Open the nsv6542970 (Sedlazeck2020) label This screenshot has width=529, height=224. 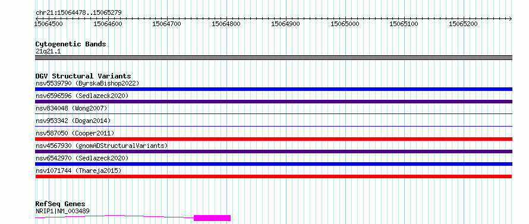(82, 158)
